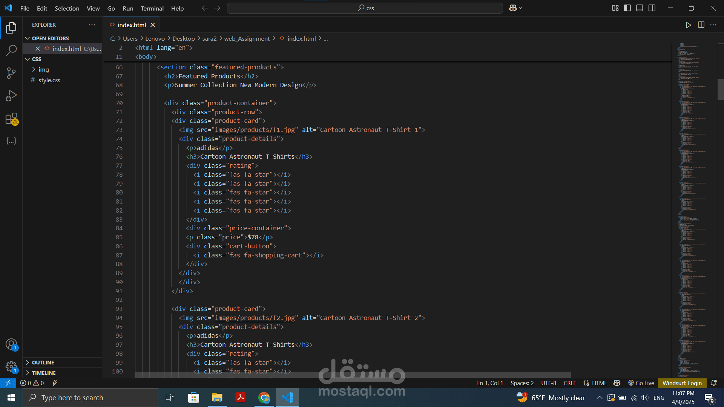Open the Extensions view
Viewport: 724px width, 407px height.
pos(11,119)
